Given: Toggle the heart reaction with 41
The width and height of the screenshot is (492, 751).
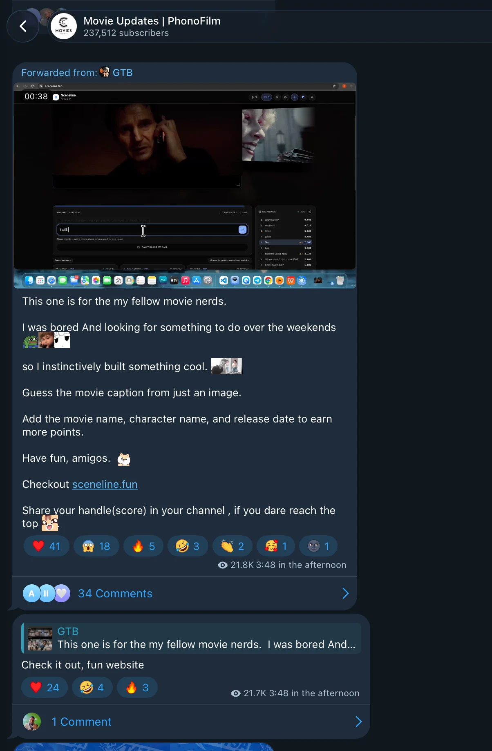Looking at the screenshot, I should 46,546.
